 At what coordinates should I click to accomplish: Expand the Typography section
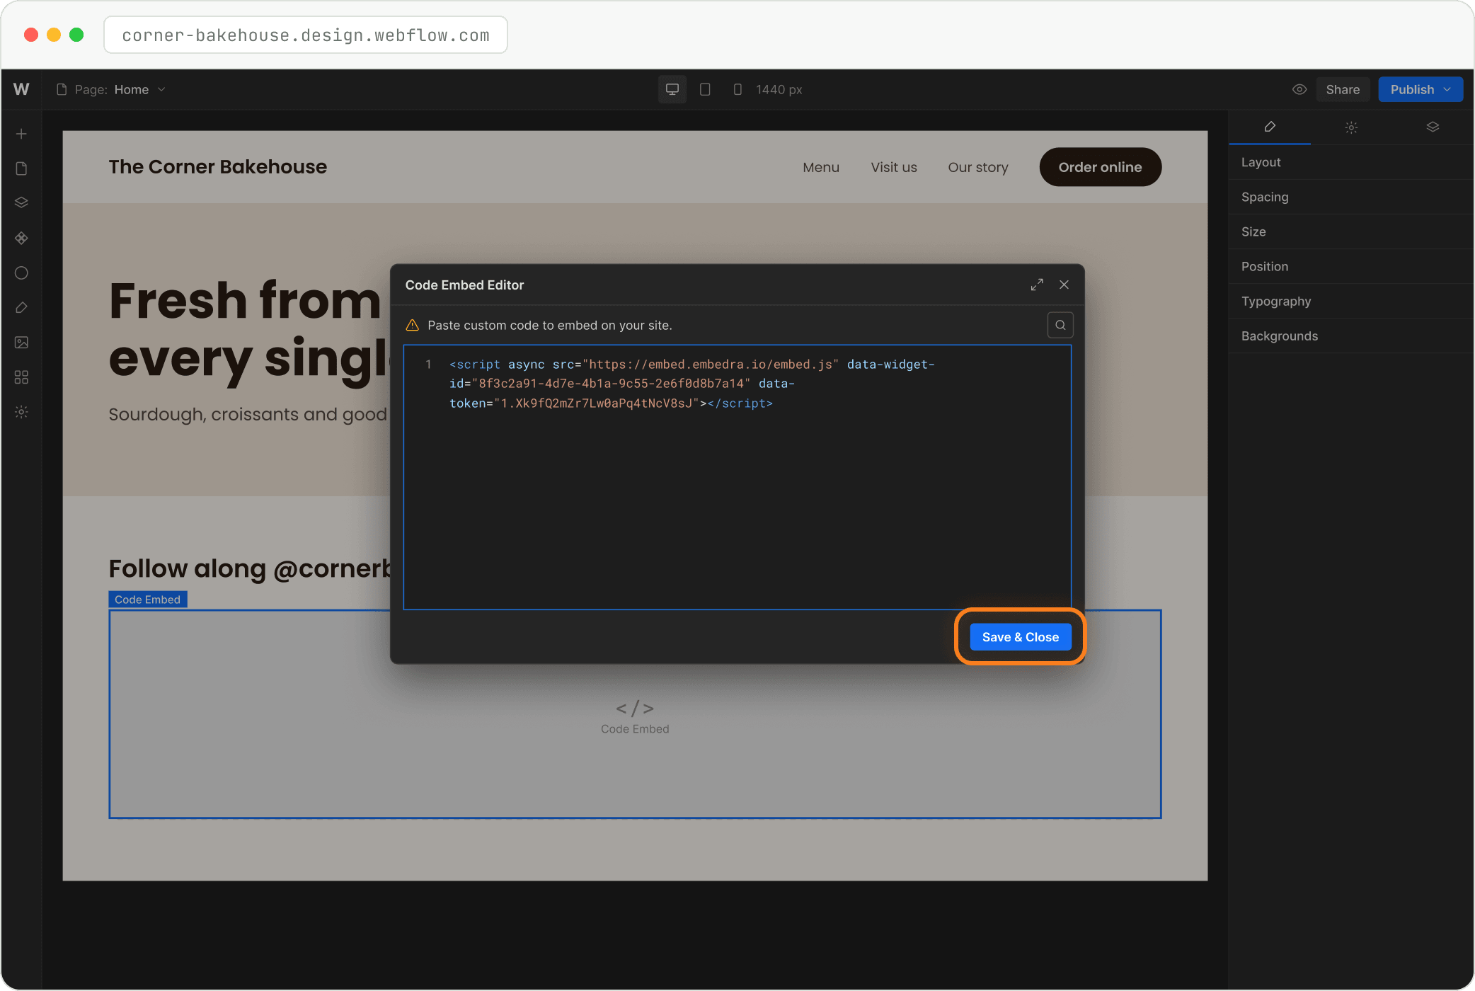click(x=1351, y=301)
